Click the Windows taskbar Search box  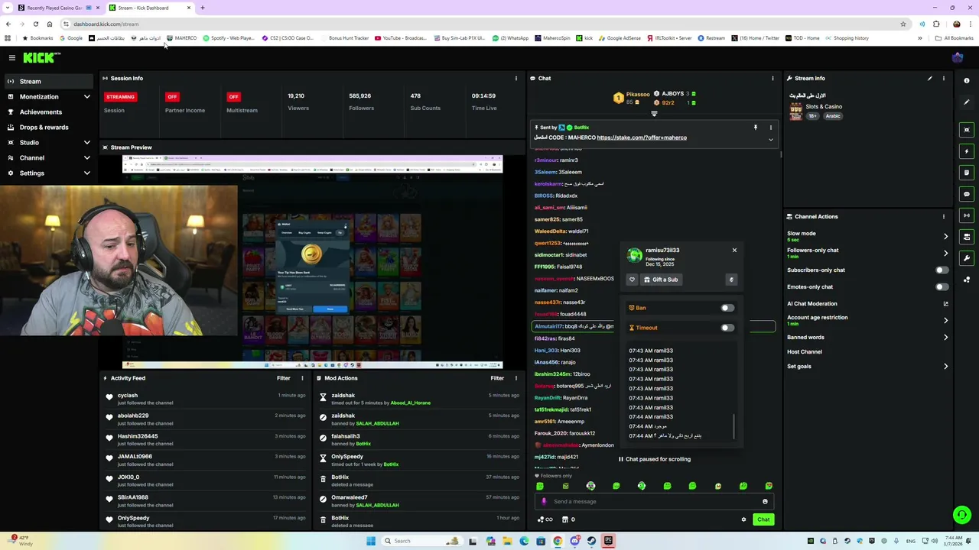pos(421,541)
